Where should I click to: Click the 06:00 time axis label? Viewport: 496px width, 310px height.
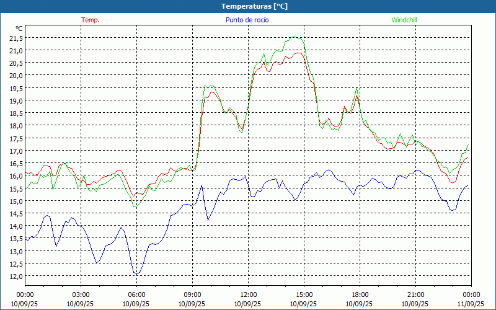136,294
